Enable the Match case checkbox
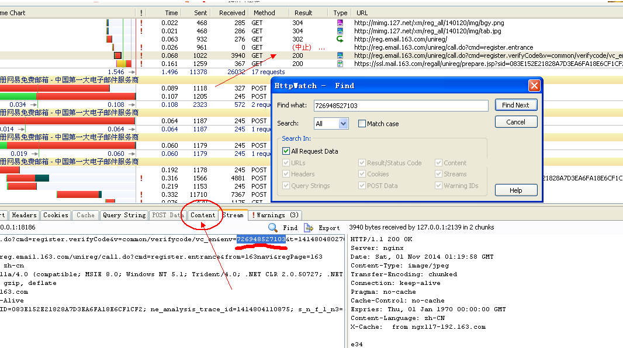623x348 pixels. point(362,124)
